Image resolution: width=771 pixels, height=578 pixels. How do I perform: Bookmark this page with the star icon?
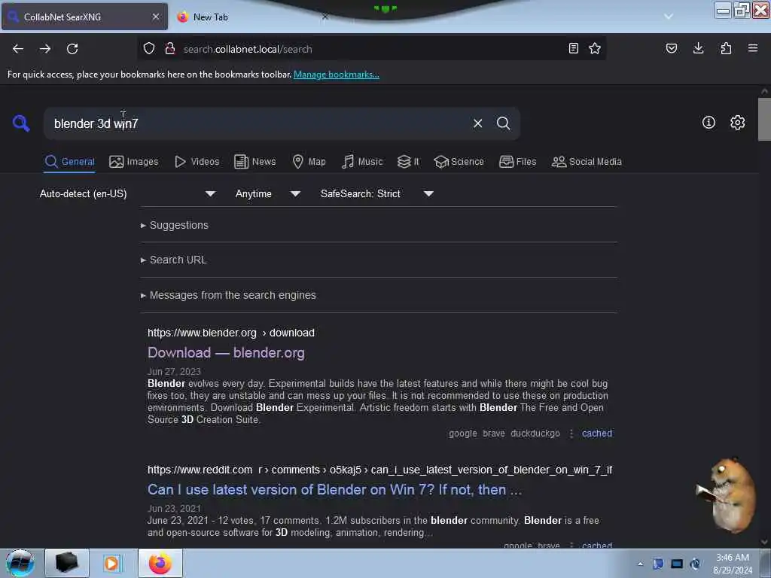[595, 48]
